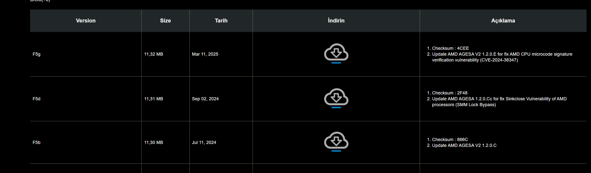The width and height of the screenshot is (591, 173).
Task: Click the Sep 02, 2024 date
Action: point(205,99)
